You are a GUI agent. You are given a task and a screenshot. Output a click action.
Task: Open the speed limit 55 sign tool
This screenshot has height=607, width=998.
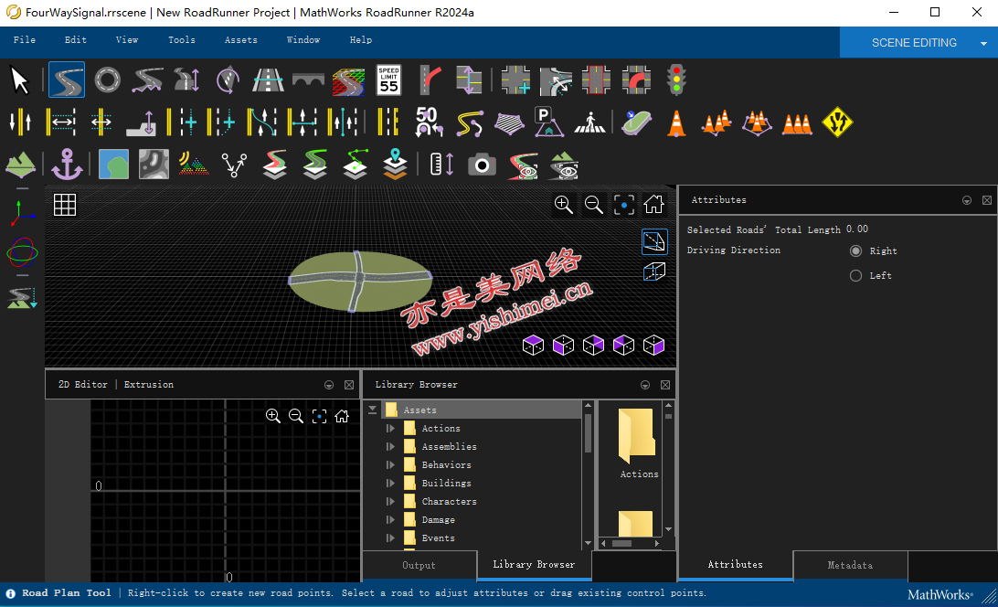tap(388, 80)
